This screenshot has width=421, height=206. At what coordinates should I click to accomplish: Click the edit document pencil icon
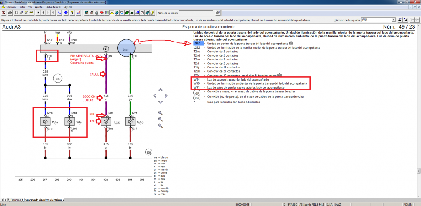pos(21,13)
